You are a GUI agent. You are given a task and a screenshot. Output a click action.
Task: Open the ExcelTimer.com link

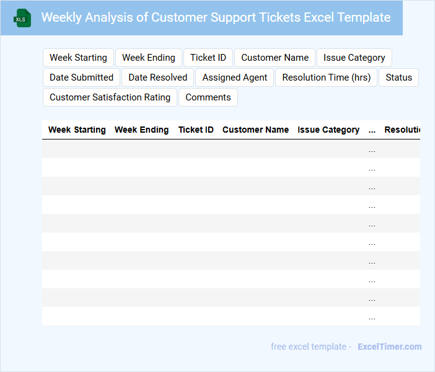click(390, 347)
